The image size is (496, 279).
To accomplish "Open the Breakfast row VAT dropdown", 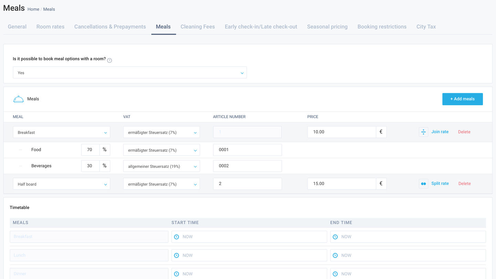I will click(x=162, y=132).
